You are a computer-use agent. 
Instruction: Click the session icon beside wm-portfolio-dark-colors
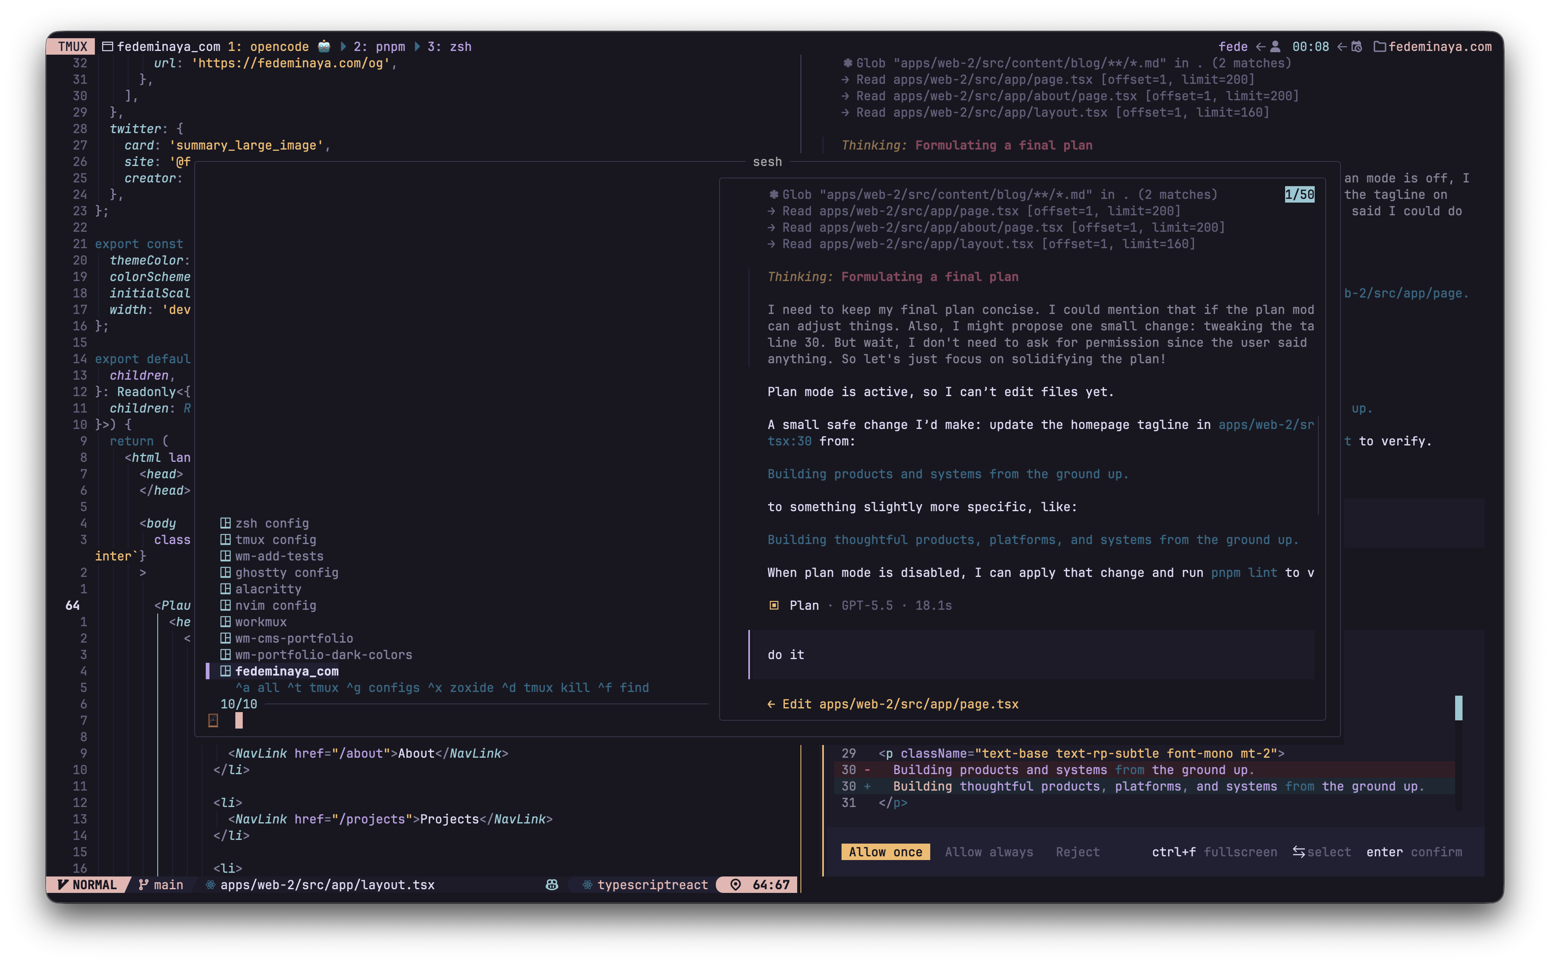coord(225,655)
